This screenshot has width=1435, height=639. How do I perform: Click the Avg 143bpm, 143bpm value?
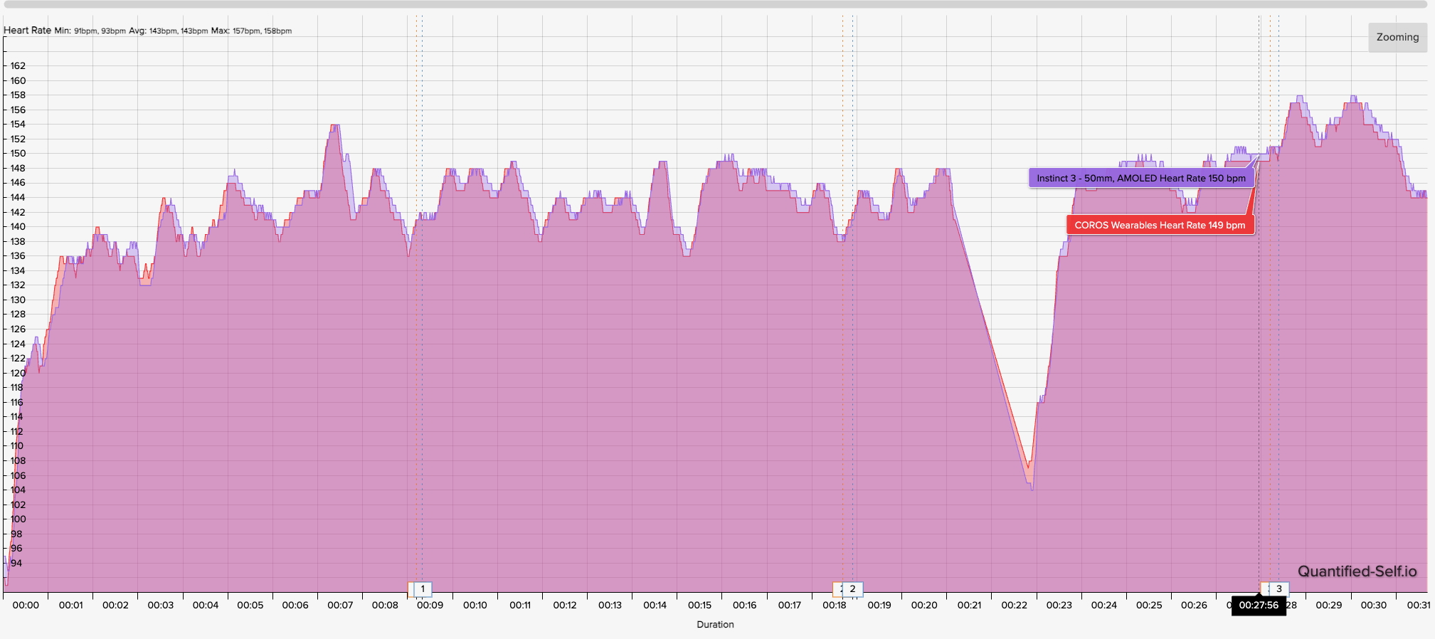[168, 31]
